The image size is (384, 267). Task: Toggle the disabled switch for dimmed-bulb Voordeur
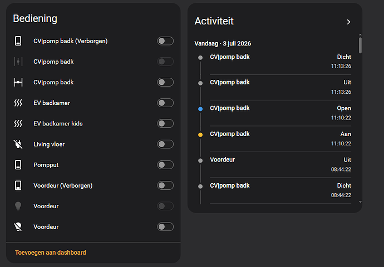tap(165, 206)
